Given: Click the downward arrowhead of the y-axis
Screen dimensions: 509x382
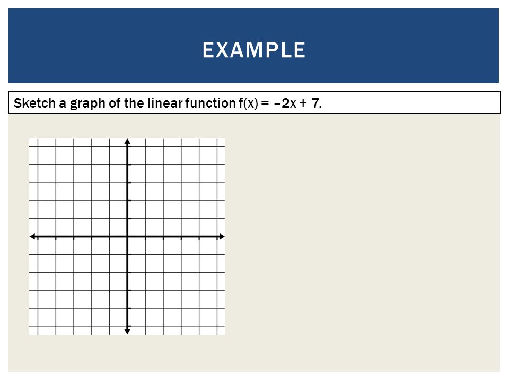Looking at the screenshot, I should tap(127, 331).
